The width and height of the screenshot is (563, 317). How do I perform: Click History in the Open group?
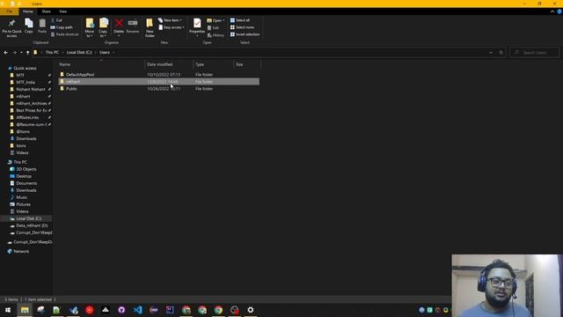pyautogui.click(x=216, y=35)
